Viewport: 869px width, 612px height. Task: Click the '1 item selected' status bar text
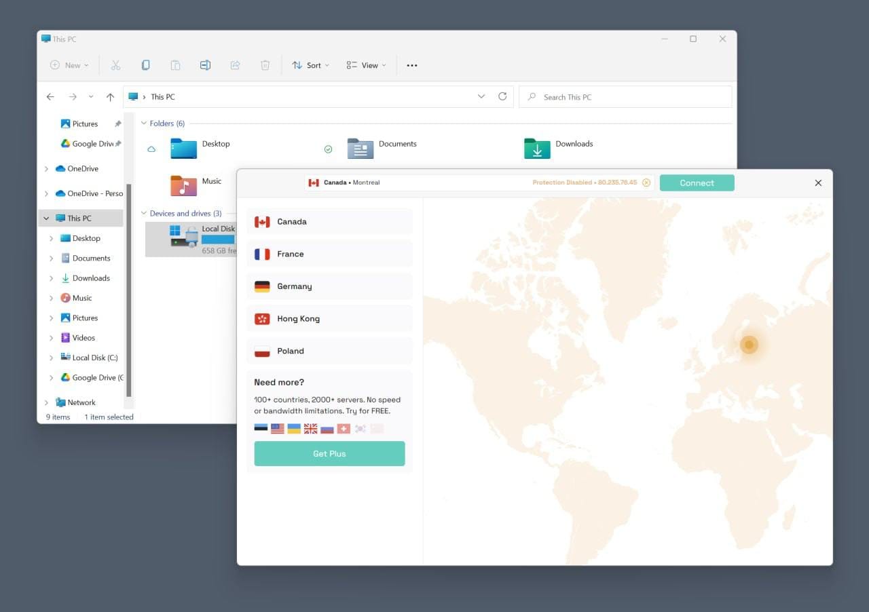tap(109, 417)
